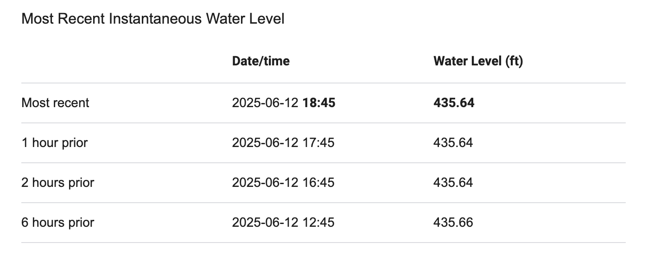Click the '2 hours prior' row label
648x256 pixels.
[57, 182]
